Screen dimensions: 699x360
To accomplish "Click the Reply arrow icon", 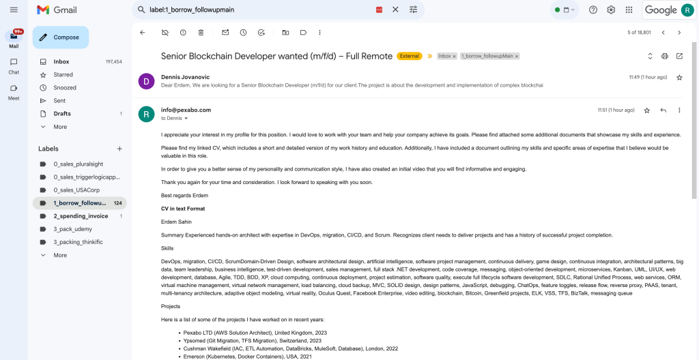I will tap(664, 110).
